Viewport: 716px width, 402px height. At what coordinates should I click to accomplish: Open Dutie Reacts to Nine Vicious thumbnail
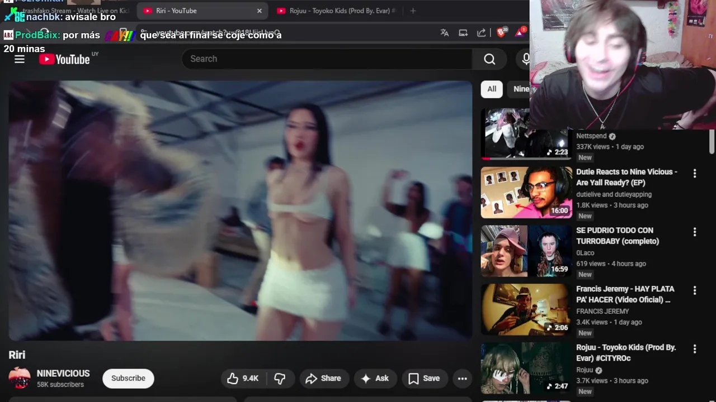click(526, 193)
